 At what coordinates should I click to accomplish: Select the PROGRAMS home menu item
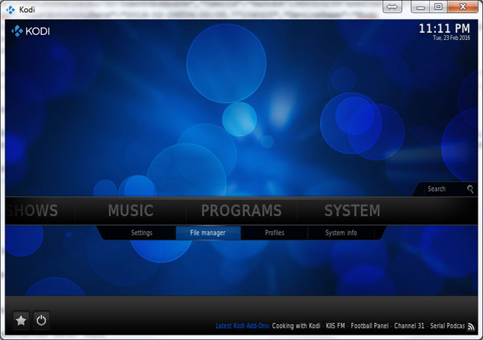tap(241, 211)
